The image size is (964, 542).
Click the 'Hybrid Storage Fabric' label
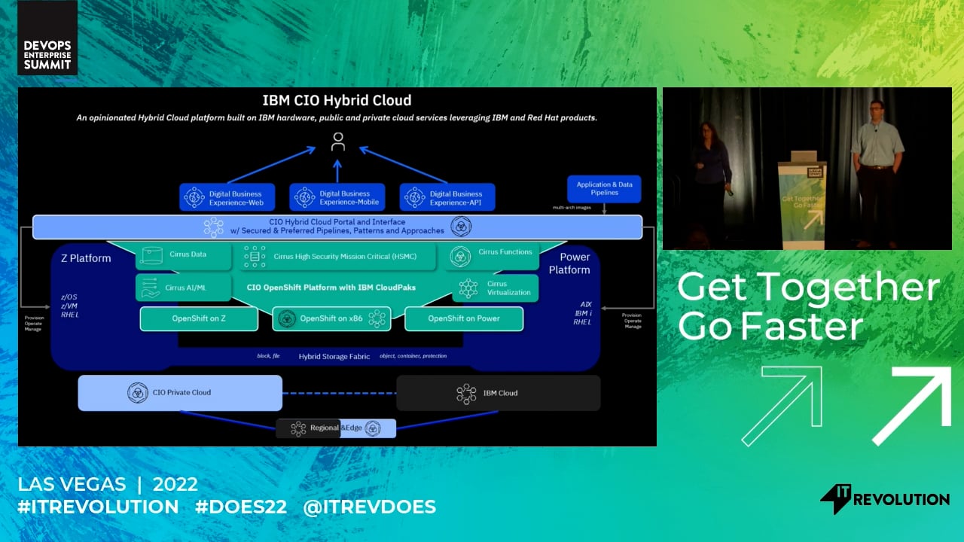coord(334,357)
